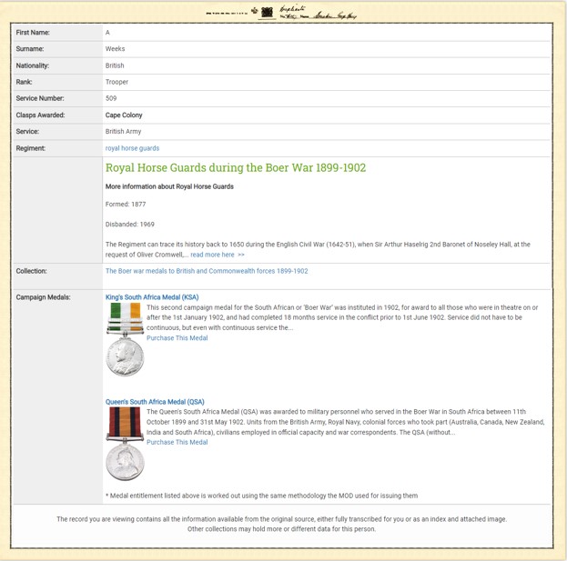The width and height of the screenshot is (567, 561).
Task: Click the 'Disbanded: 1969' text
Action: 130,225
